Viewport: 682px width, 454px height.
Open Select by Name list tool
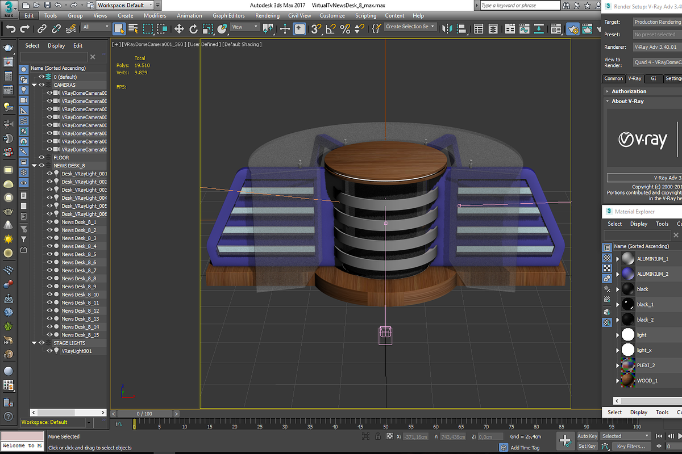(133, 28)
